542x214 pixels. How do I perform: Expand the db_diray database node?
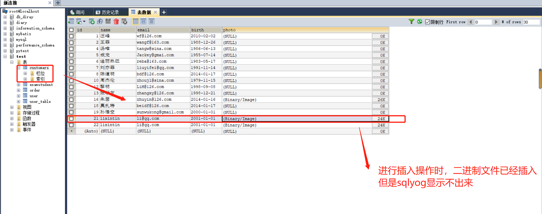point(5,17)
